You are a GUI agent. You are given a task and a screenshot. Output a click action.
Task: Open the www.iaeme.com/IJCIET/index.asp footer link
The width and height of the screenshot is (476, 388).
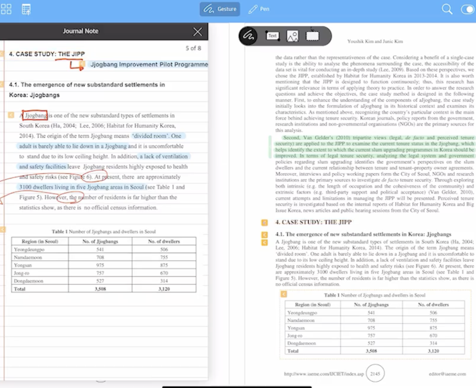[x=324, y=374]
